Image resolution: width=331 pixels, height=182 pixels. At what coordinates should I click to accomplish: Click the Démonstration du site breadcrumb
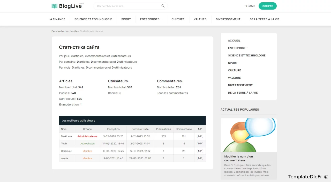64,31
